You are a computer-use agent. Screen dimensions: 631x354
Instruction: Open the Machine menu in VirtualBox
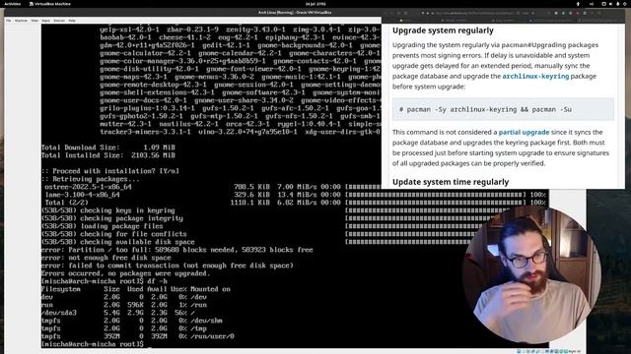[x=21, y=21]
